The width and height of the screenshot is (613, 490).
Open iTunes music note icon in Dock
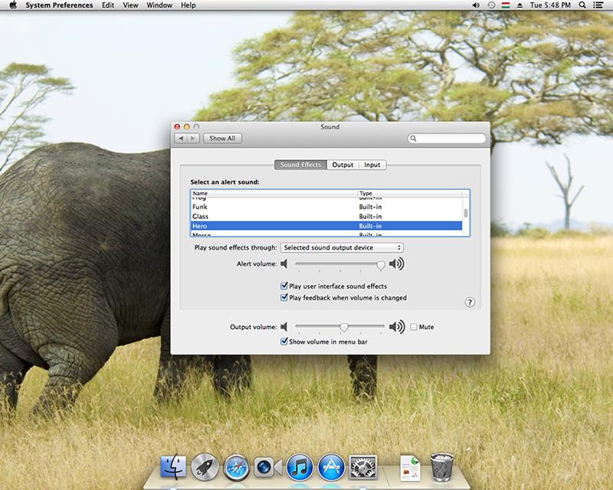(300, 467)
